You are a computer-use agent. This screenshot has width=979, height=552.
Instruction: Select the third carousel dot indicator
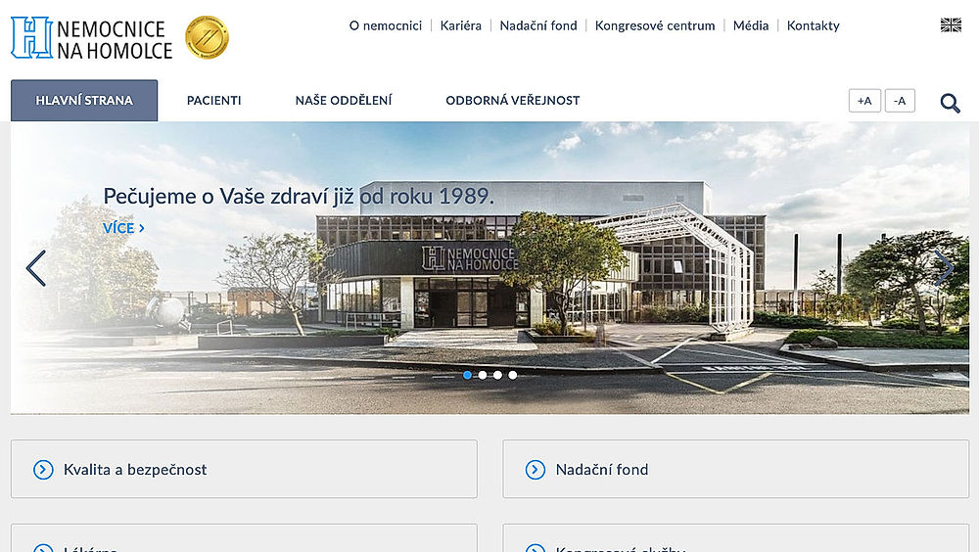[497, 375]
